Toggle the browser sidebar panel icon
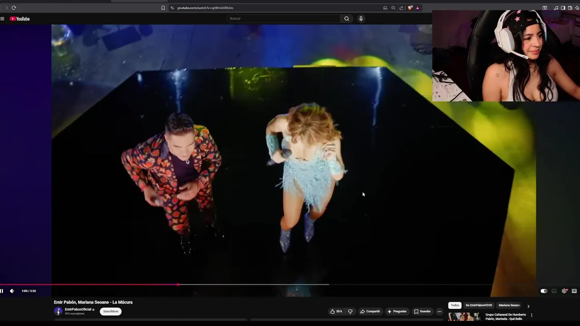 coord(563,8)
